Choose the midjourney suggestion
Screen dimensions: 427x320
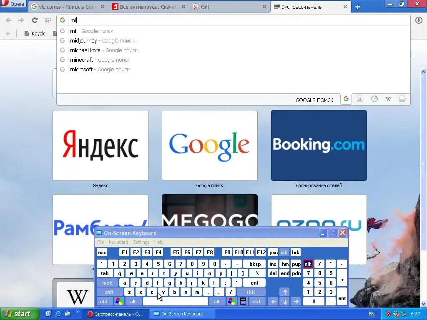click(234, 40)
